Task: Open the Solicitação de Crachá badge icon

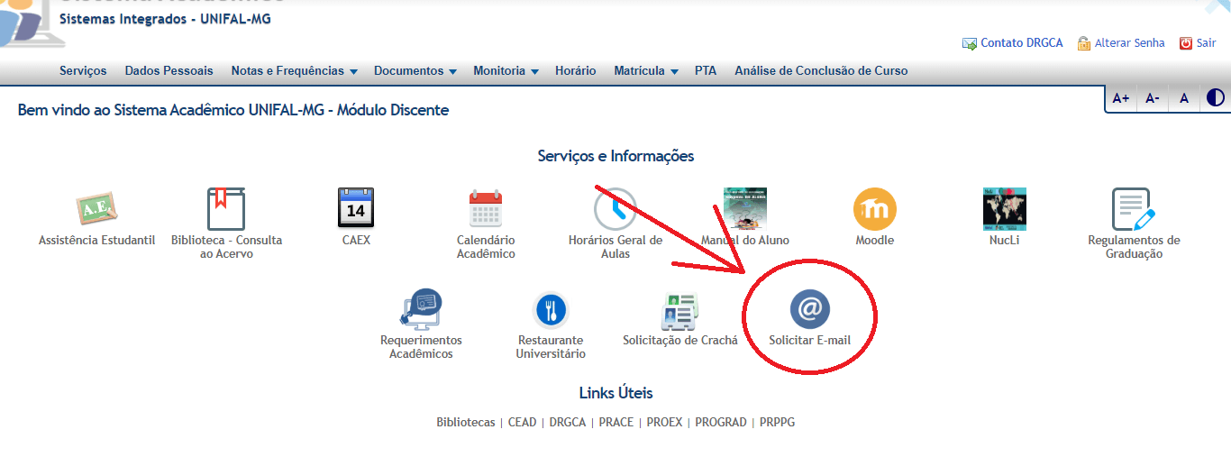Action: [679, 311]
